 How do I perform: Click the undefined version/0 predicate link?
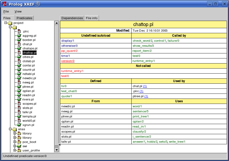click(x=68, y=61)
